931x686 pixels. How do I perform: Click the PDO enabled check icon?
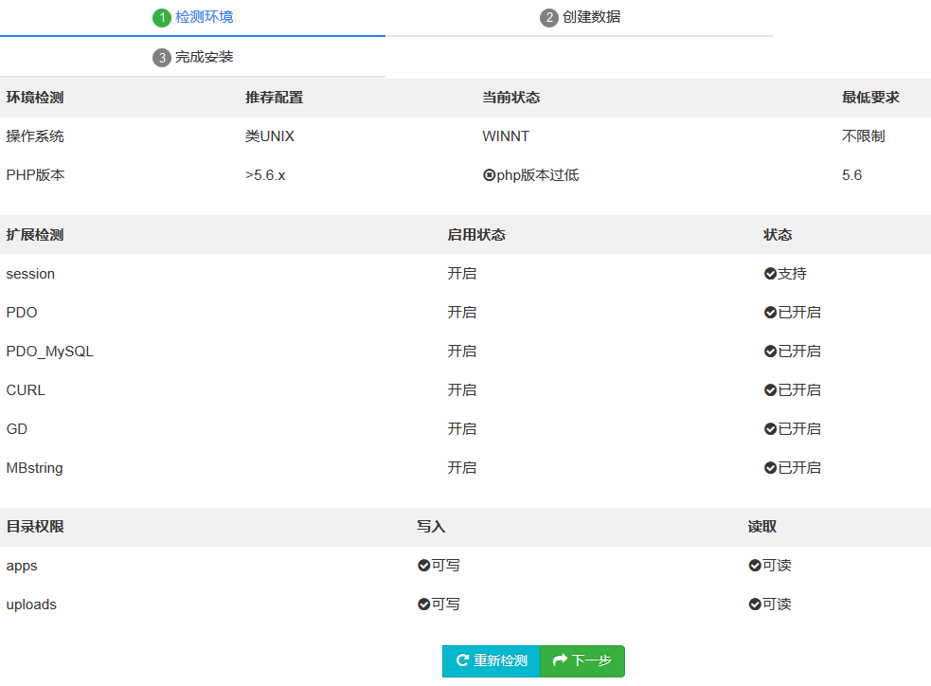point(770,313)
